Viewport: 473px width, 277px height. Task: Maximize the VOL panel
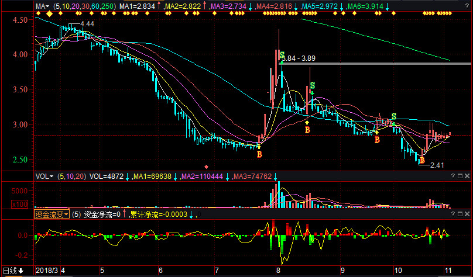click(x=460, y=176)
